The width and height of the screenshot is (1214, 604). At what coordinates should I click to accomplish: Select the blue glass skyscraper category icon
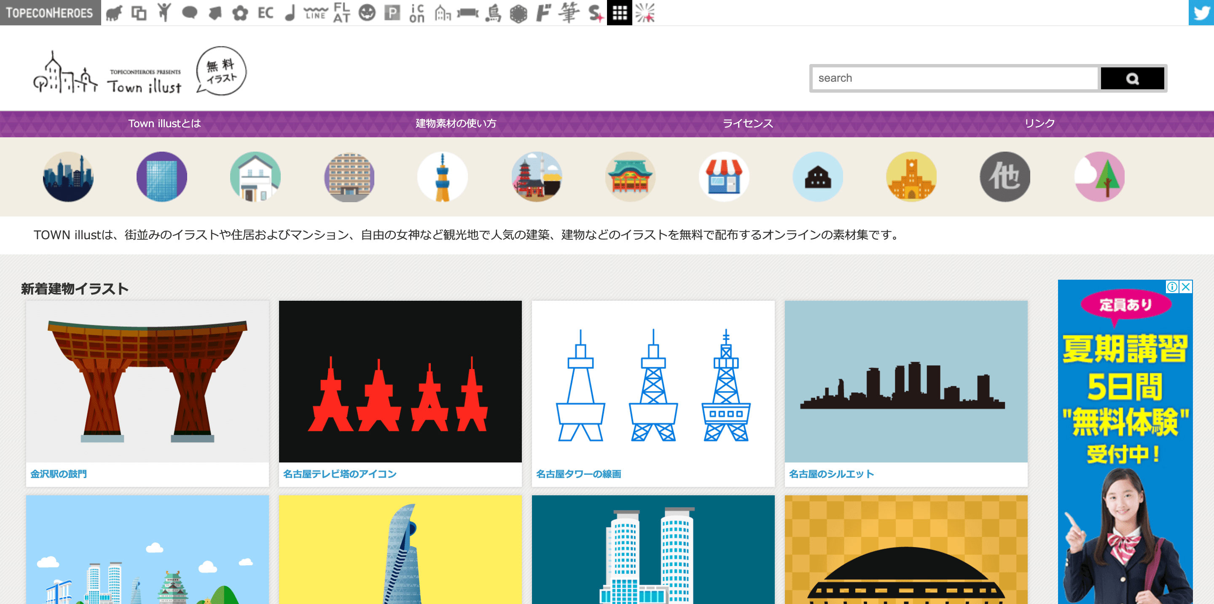tap(161, 177)
